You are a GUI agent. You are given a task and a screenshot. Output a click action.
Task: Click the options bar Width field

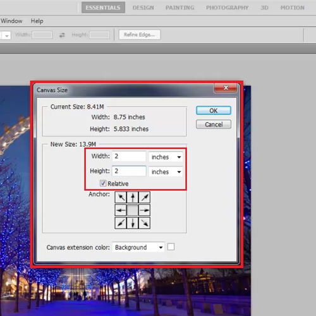point(42,35)
